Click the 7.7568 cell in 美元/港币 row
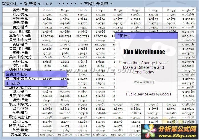Screen dimensions: 199x140 [136, 27]
